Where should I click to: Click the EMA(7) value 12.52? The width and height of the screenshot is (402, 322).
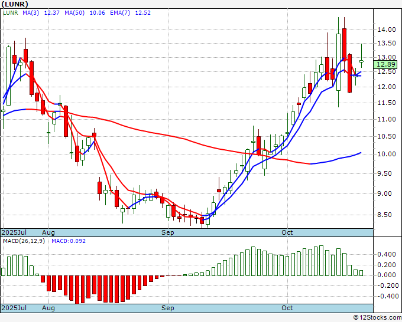143,13
